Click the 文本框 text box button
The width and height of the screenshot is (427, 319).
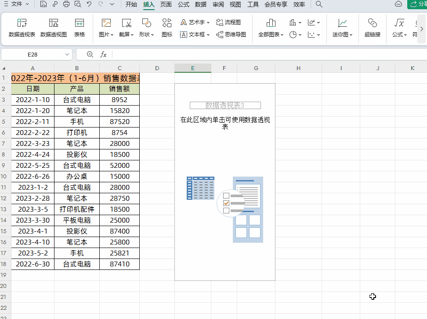pyautogui.click(x=195, y=35)
